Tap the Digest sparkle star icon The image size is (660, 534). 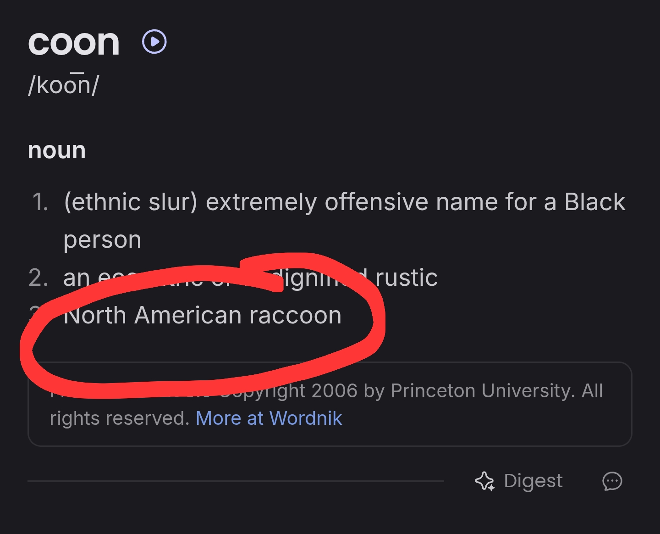485,481
